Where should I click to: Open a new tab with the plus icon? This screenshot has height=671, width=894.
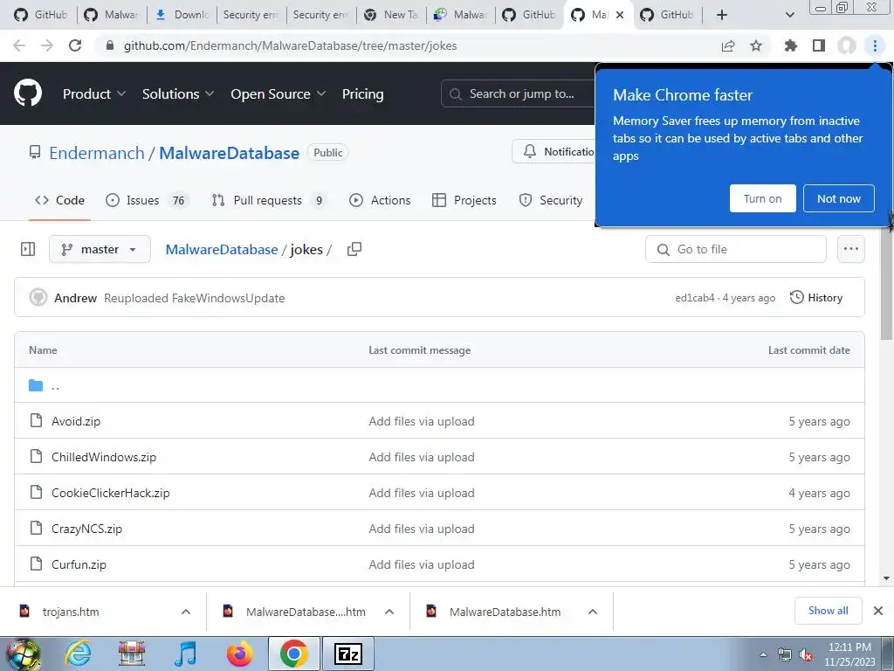tap(722, 15)
